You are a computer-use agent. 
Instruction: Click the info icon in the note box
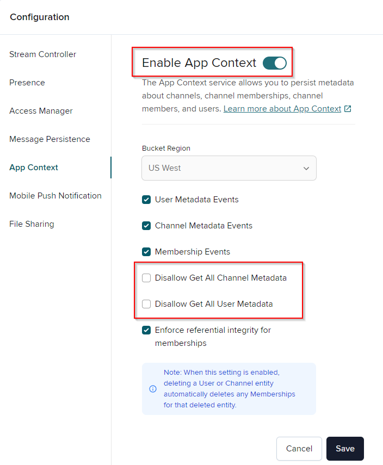click(x=153, y=389)
